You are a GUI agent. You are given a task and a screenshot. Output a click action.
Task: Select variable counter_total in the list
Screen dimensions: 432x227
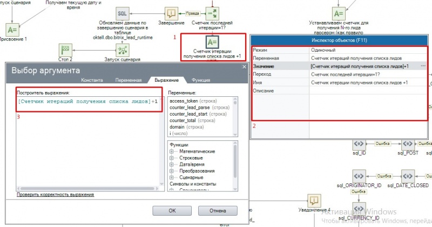tap(192, 120)
